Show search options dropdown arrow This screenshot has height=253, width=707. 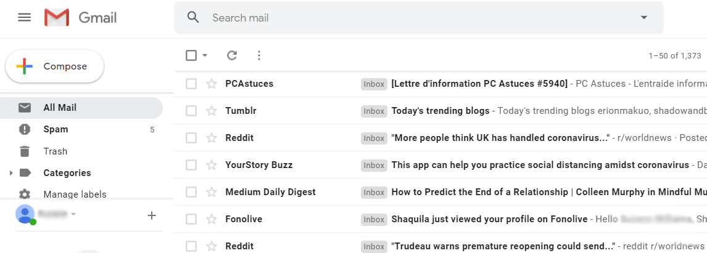click(644, 18)
